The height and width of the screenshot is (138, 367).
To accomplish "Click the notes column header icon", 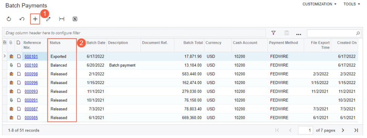I will tap(18, 43).
